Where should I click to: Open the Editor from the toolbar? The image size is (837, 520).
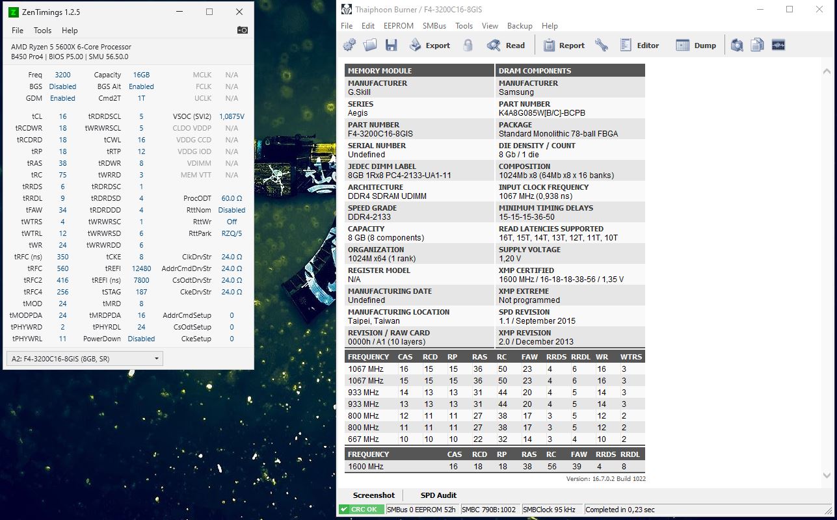click(x=639, y=45)
